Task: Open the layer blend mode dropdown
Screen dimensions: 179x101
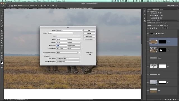Action: [x=153, y=26]
